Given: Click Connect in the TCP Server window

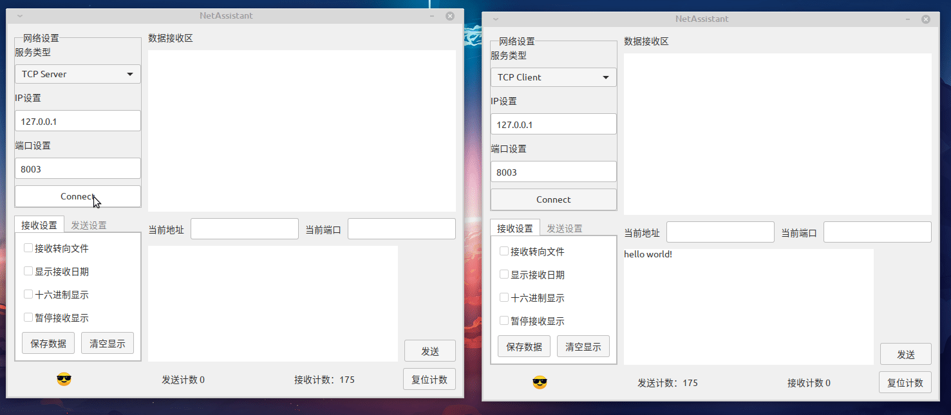Looking at the screenshot, I should tap(77, 196).
